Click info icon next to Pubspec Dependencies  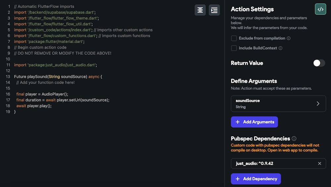coord(294,139)
